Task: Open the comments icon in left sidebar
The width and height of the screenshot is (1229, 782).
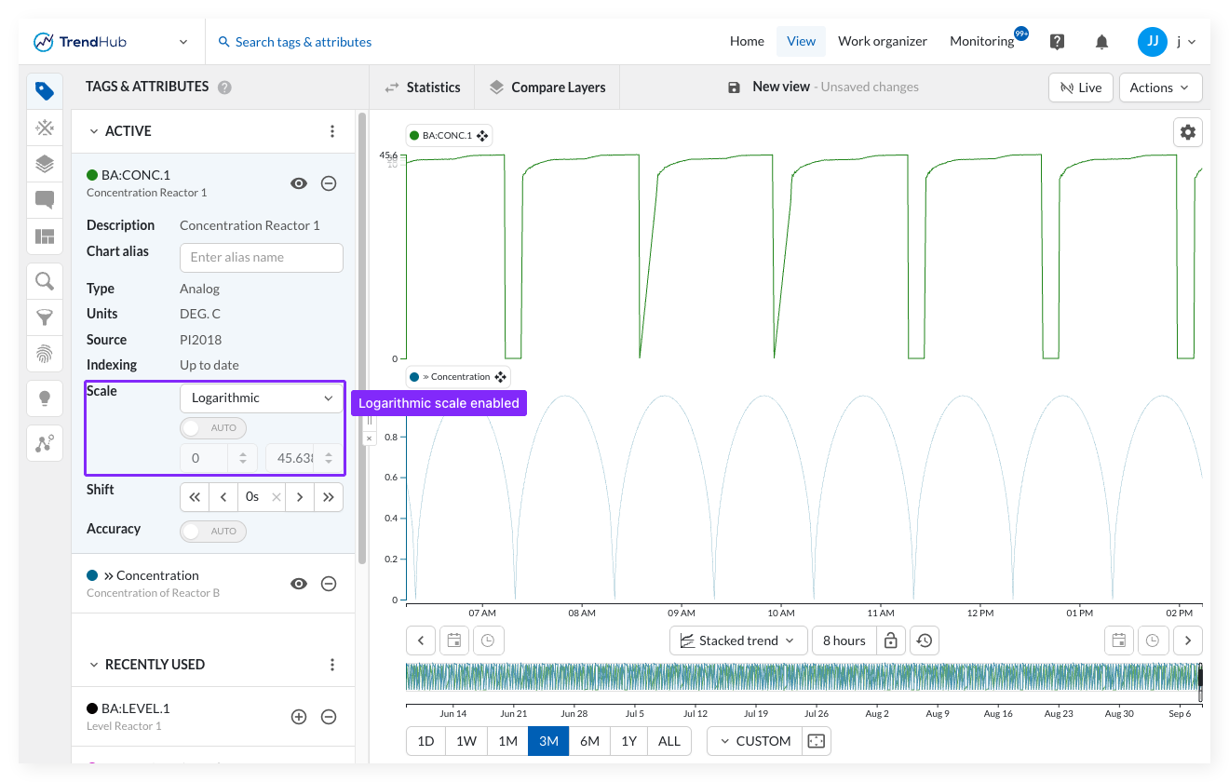Action: click(x=45, y=200)
